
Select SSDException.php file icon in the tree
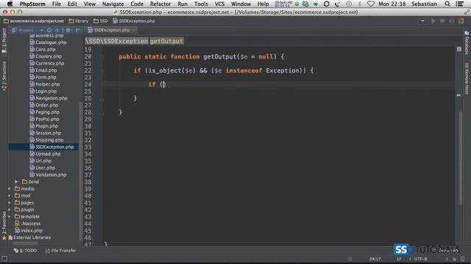(x=32, y=147)
